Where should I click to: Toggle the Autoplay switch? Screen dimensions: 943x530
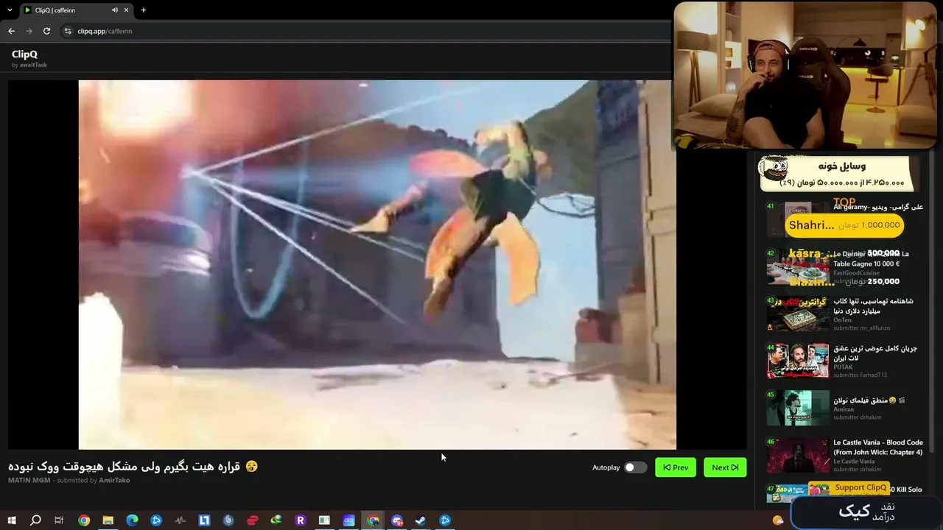(635, 467)
